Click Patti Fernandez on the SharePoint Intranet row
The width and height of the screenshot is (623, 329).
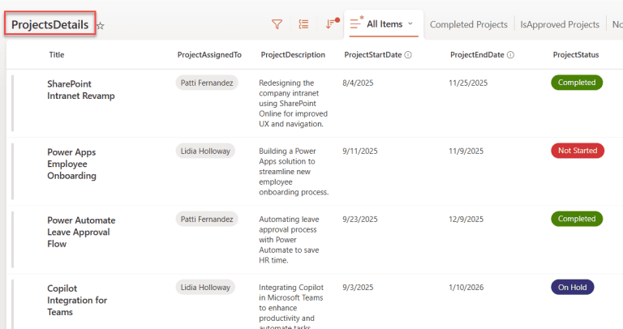[207, 83]
